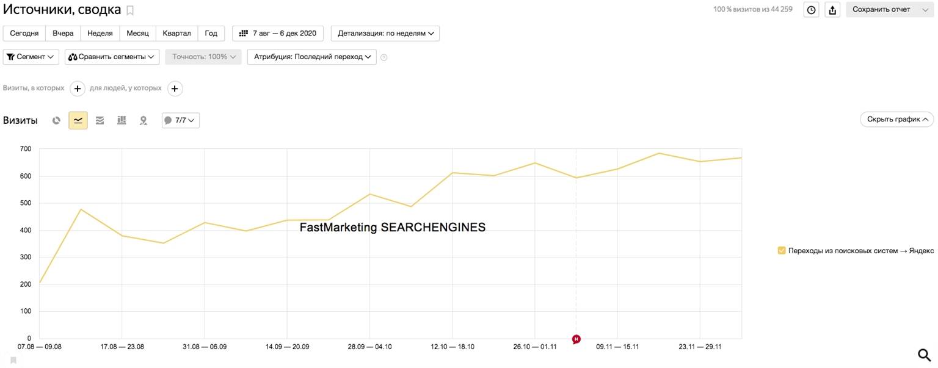The width and height of the screenshot is (938, 368).
Task: Uncheck the Яндекс search traffic legend checkbox
Action: click(781, 250)
